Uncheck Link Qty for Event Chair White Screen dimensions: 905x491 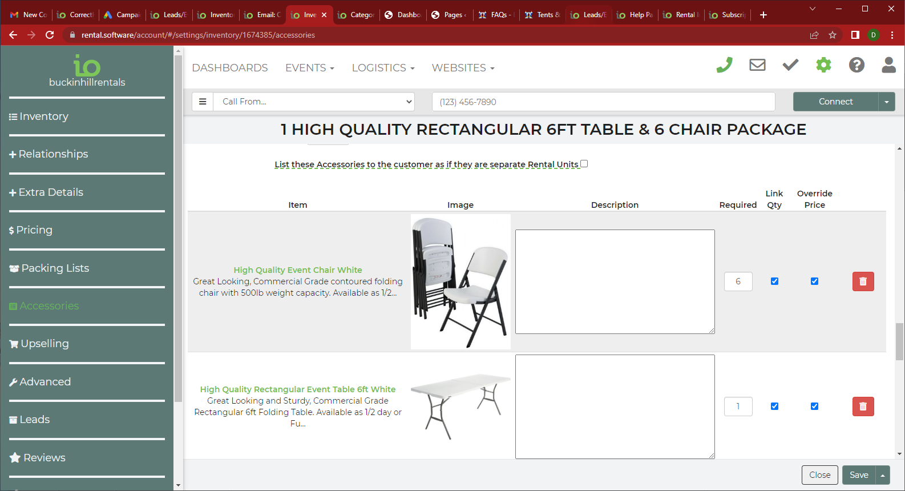coord(774,281)
